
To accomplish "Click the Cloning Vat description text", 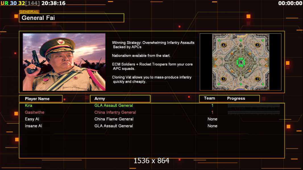I will (x=152, y=79).
